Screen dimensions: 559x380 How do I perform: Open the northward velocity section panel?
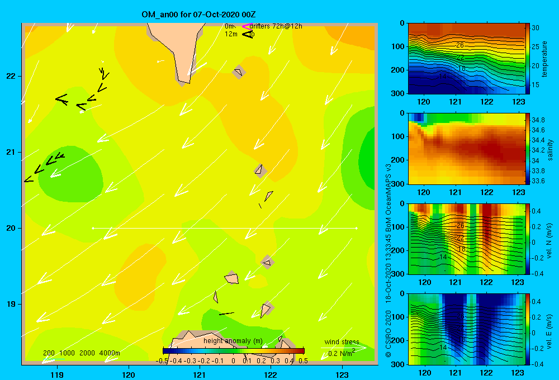click(466, 239)
